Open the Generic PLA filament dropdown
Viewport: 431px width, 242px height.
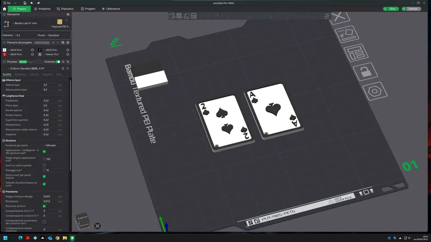coord(53,54)
